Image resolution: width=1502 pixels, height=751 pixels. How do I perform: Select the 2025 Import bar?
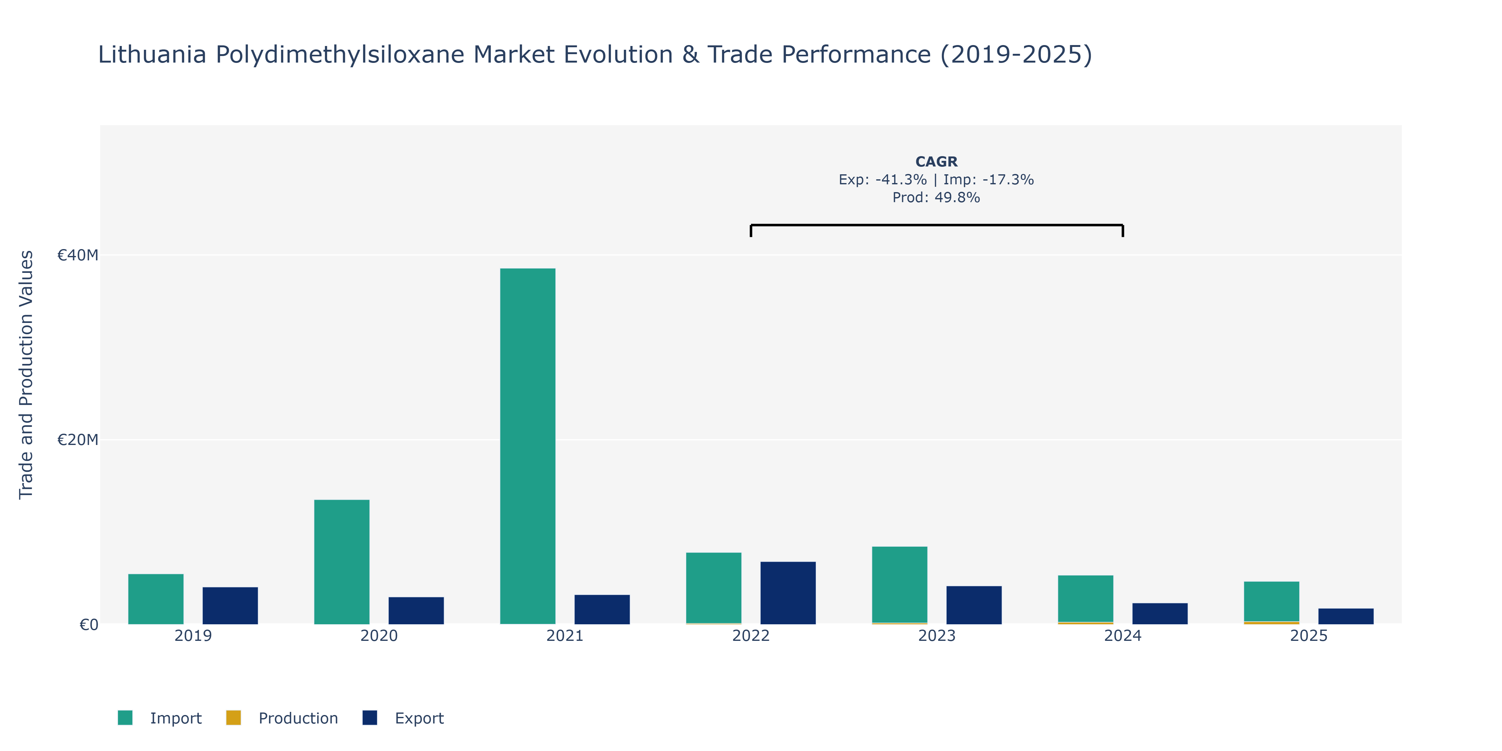tap(1272, 601)
